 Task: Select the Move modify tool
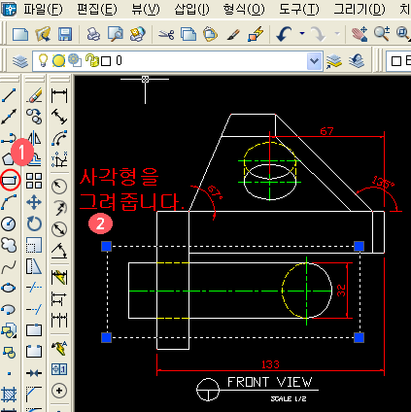point(34,202)
